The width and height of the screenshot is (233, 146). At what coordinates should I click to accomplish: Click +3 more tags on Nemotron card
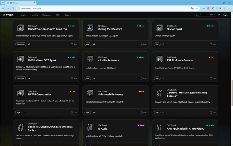point(29,44)
